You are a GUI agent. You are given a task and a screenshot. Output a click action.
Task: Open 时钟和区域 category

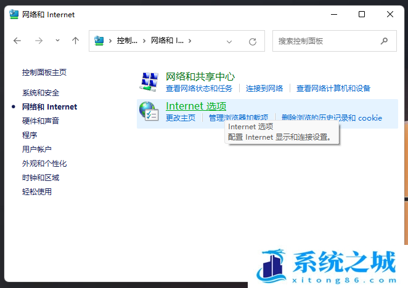pyautogui.click(x=41, y=177)
